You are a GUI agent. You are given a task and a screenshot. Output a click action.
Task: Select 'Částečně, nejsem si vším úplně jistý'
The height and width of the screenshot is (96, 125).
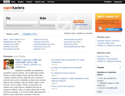pos(98,83)
